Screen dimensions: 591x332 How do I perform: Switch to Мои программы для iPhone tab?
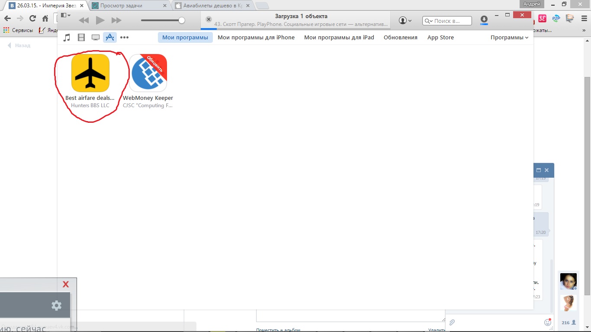coord(256,38)
